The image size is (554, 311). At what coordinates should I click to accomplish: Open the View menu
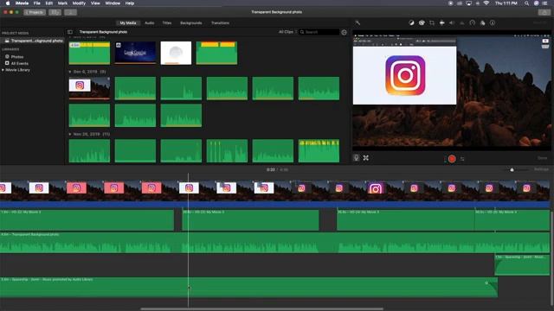point(95,3)
